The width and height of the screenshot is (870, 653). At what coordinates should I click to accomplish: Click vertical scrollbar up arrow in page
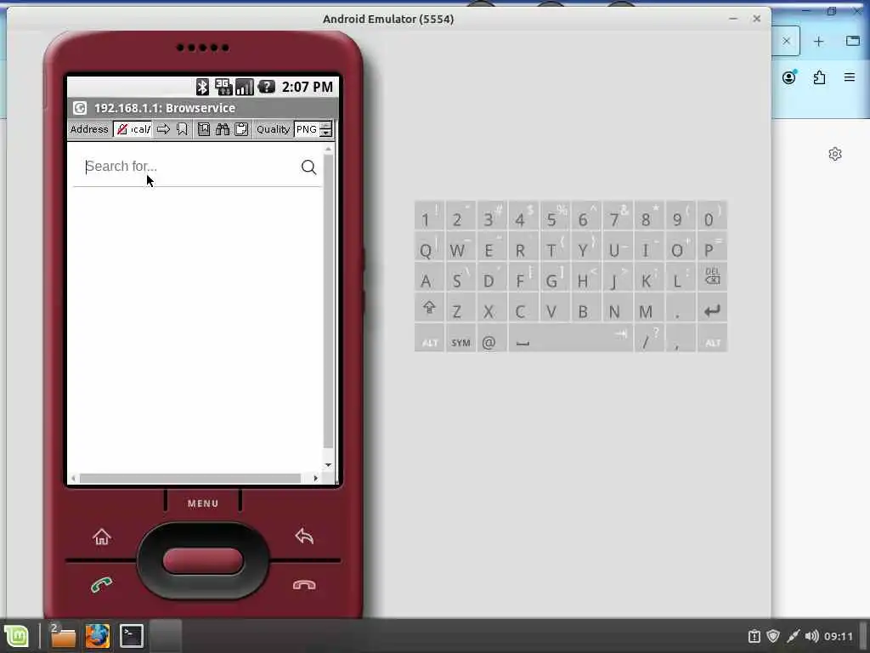click(329, 149)
